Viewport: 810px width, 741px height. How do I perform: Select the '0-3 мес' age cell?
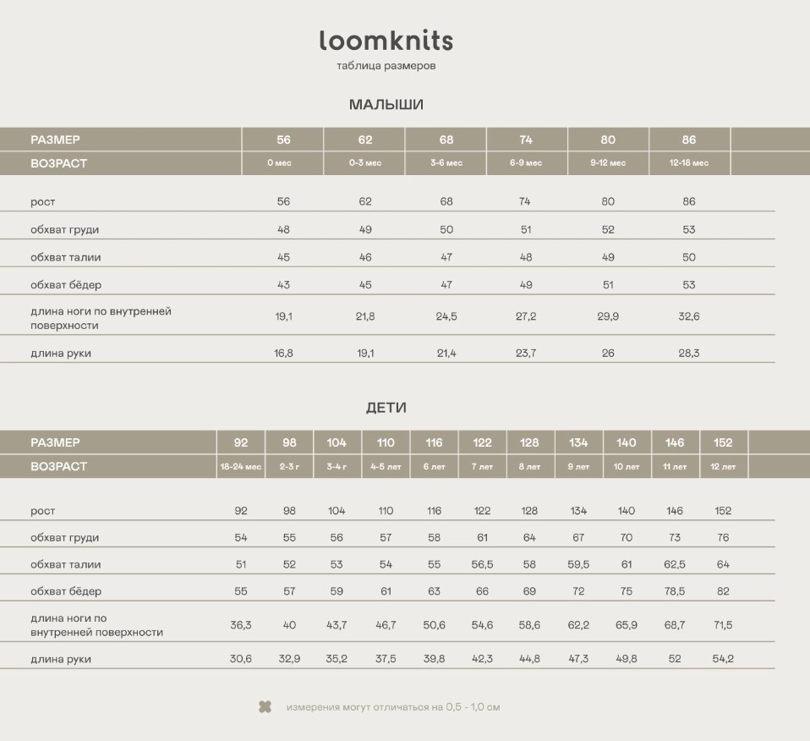tap(364, 162)
